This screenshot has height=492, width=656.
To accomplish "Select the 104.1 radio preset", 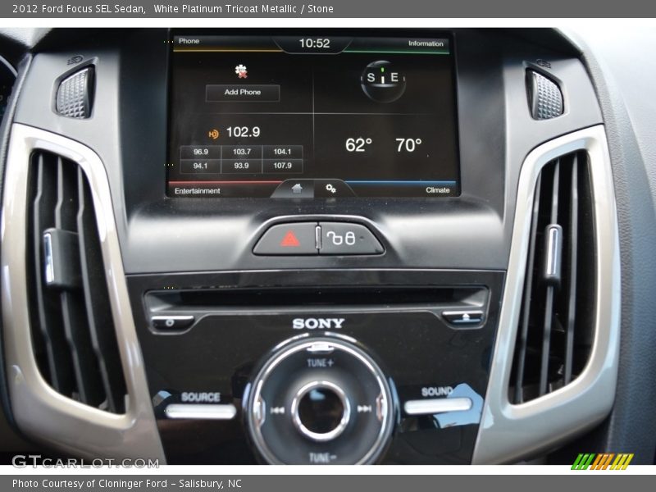I will [282, 152].
